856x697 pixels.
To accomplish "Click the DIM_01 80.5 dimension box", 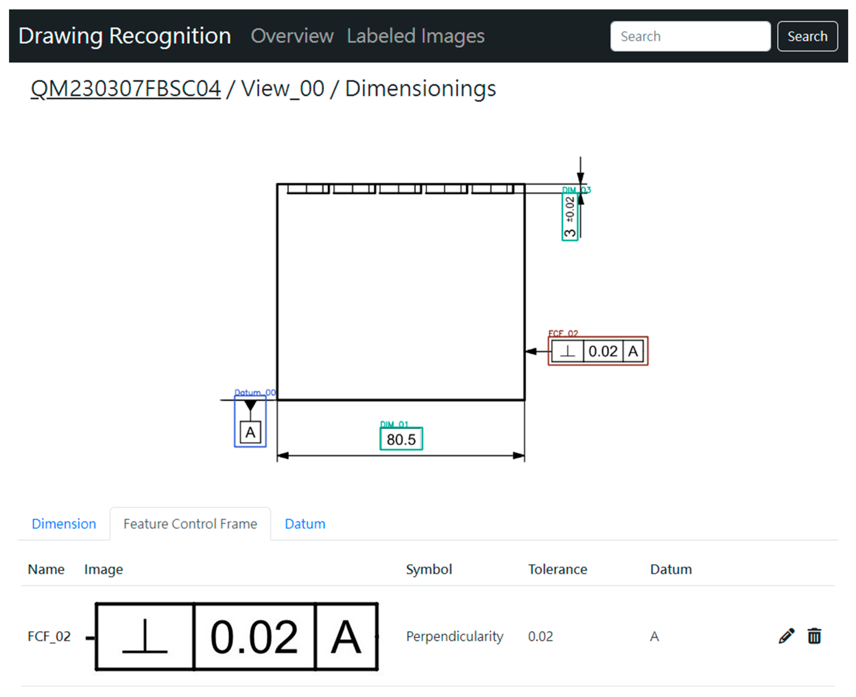I will [401, 439].
